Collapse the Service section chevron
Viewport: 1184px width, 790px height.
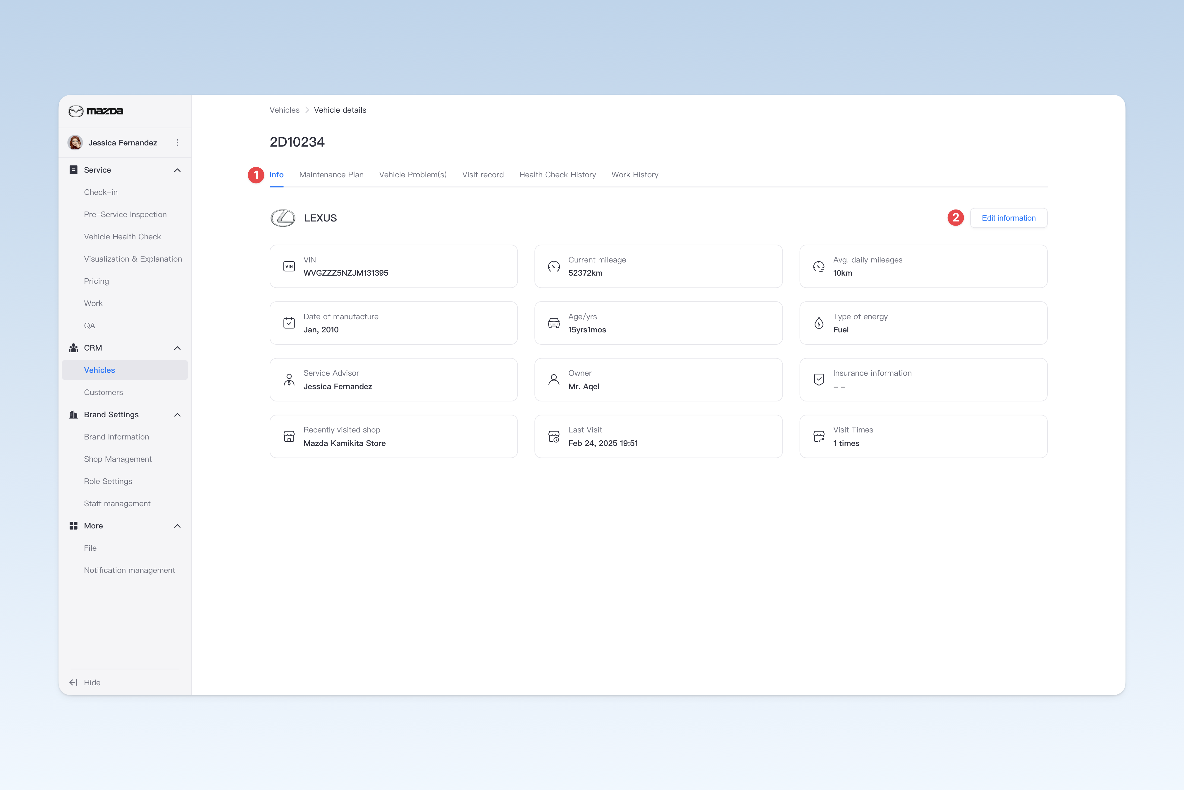(177, 170)
